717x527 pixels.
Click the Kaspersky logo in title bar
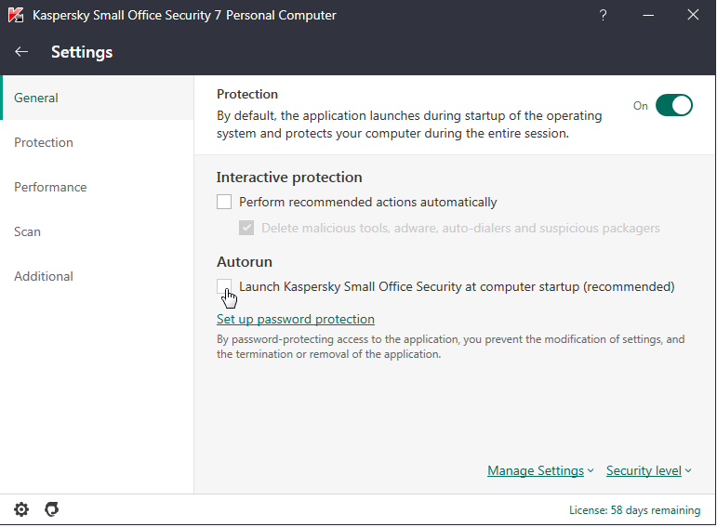pyautogui.click(x=16, y=15)
